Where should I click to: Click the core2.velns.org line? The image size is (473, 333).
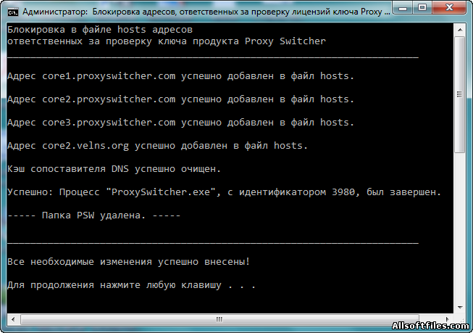157,146
